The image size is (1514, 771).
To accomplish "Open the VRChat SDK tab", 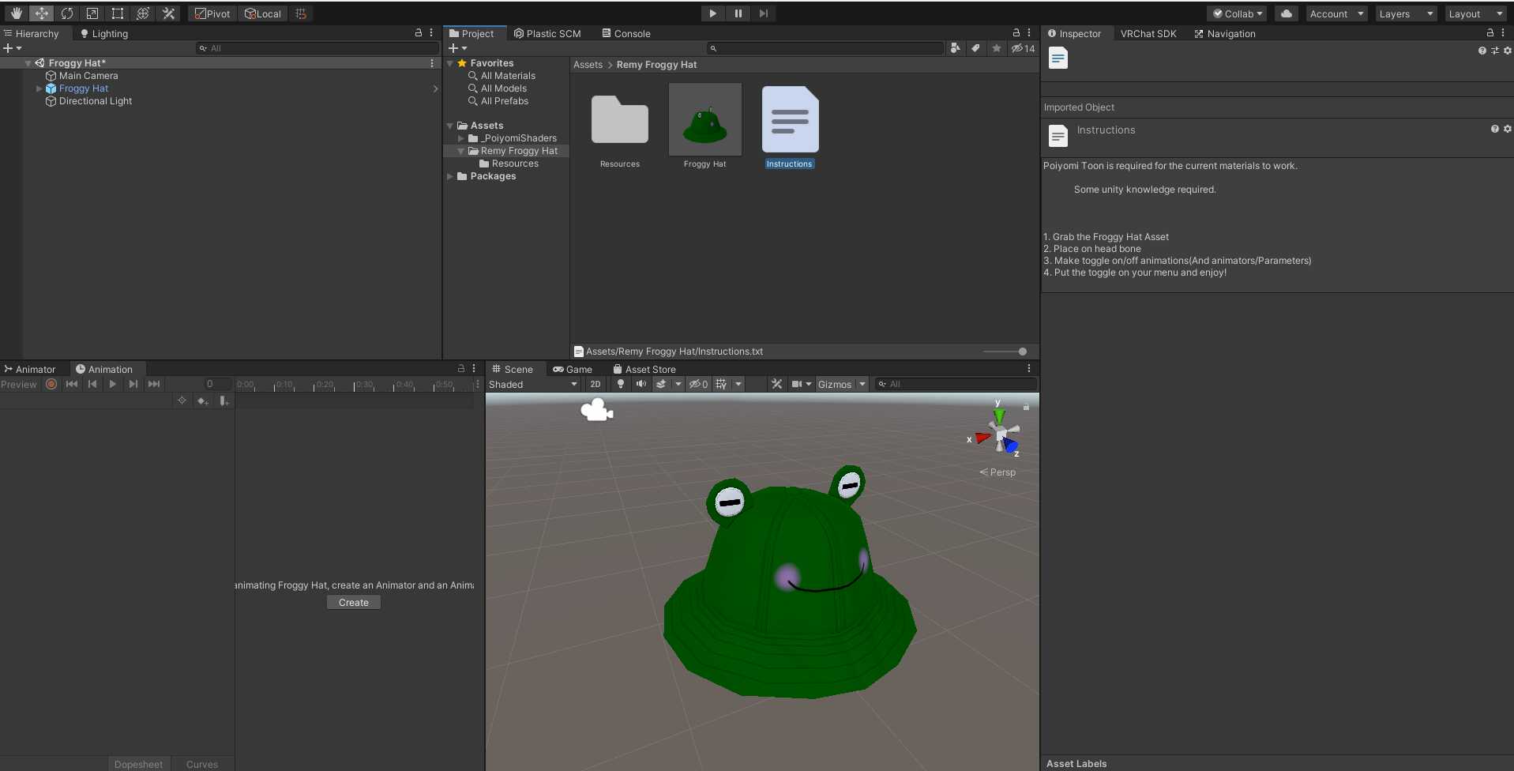I will (x=1148, y=33).
